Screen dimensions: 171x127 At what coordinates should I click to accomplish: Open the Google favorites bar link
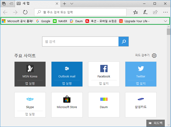point(43,21)
